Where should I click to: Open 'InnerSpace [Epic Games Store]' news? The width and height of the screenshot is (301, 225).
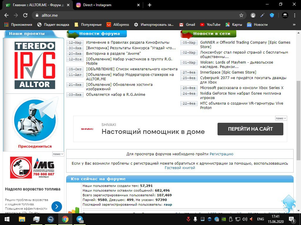coord(228,72)
